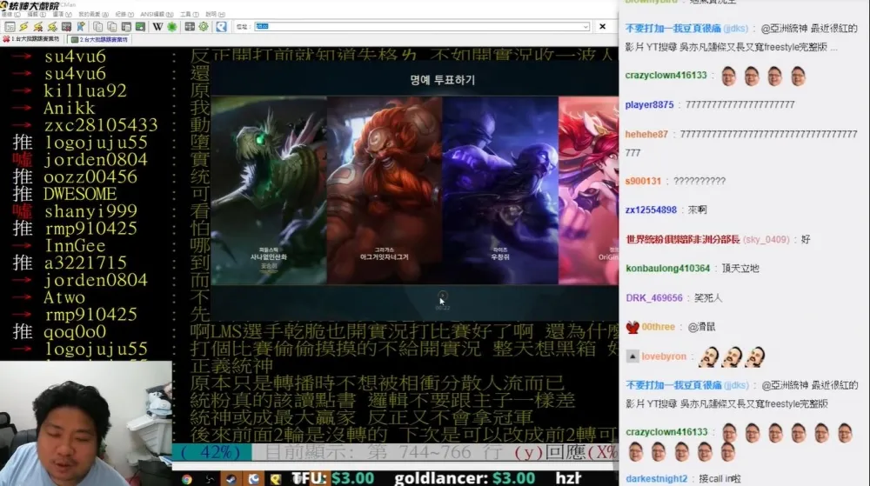Switch to tab 2.台大批踢踢實業坊
The height and width of the screenshot is (486, 870).
click(100, 39)
